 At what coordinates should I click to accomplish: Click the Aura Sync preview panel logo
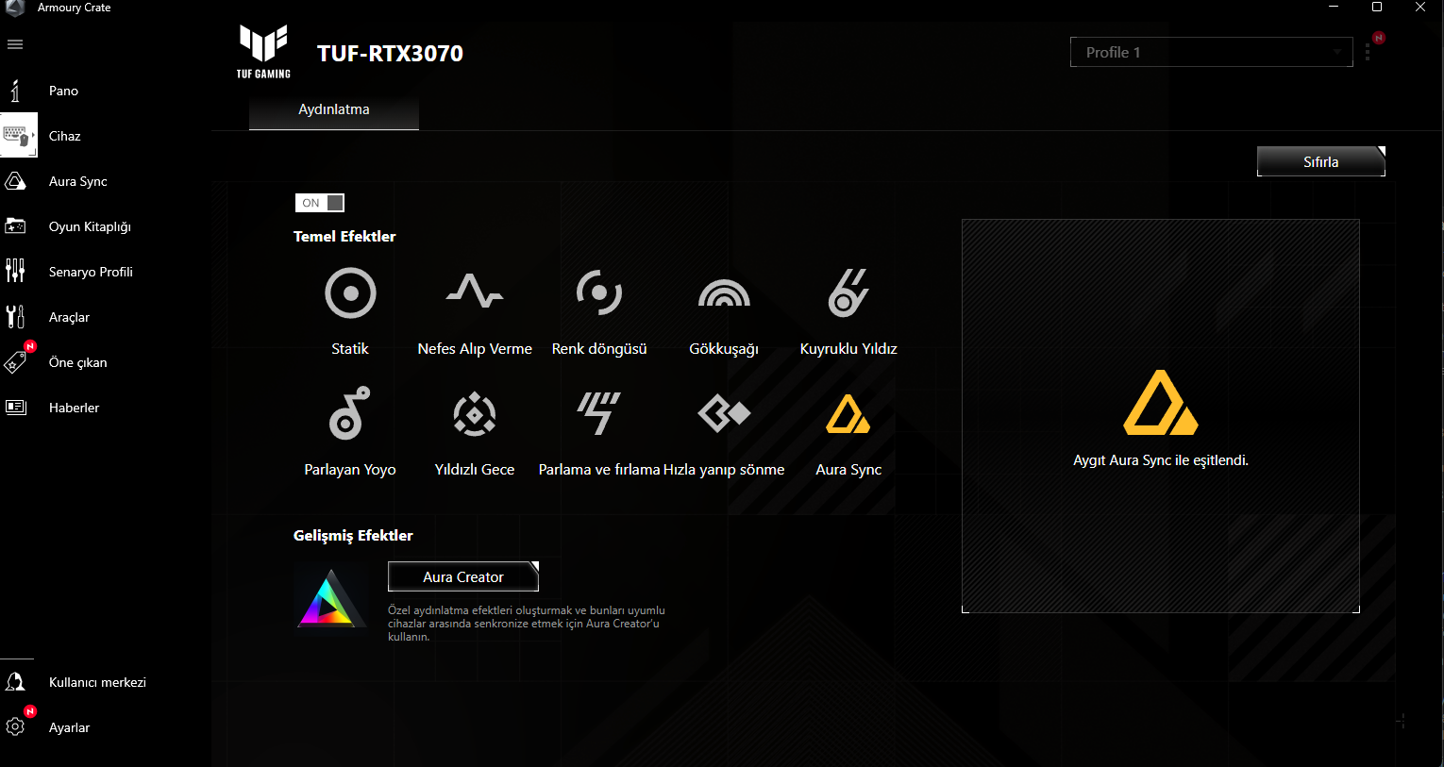tap(1161, 403)
